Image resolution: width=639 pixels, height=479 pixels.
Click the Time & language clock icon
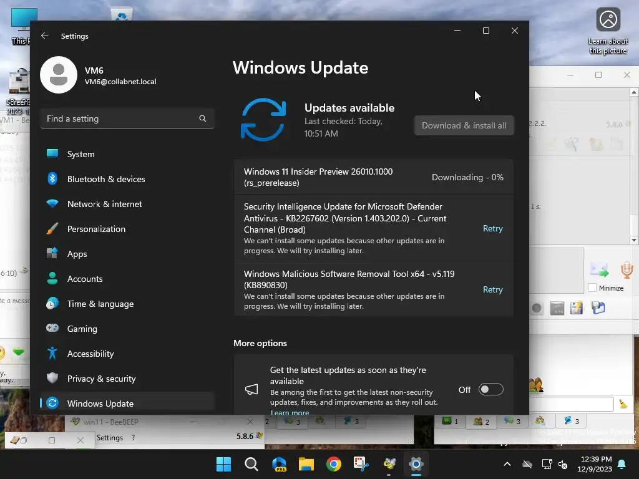pyautogui.click(x=52, y=304)
